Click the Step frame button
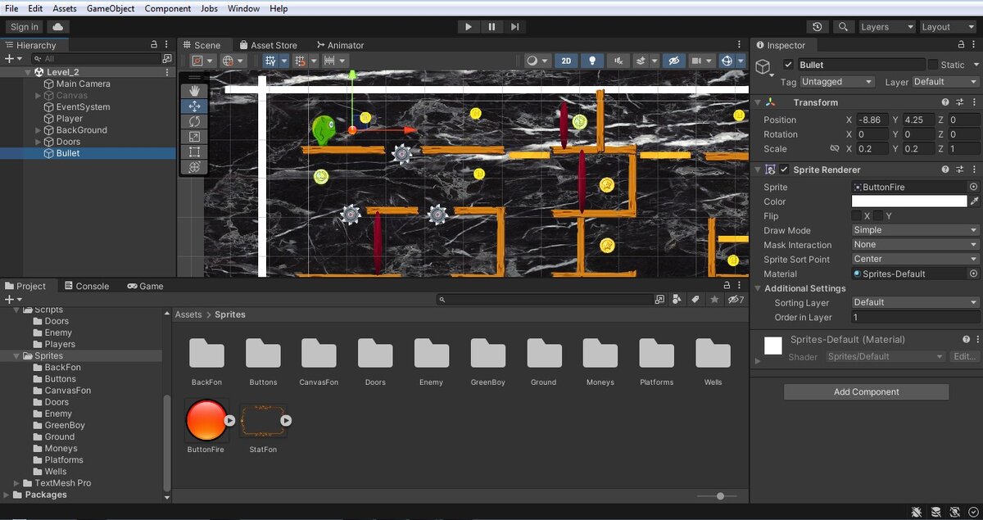Viewport: 983px width, 520px height. tap(514, 27)
